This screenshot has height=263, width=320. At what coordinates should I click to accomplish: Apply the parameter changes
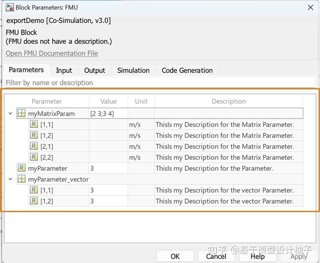299,256
